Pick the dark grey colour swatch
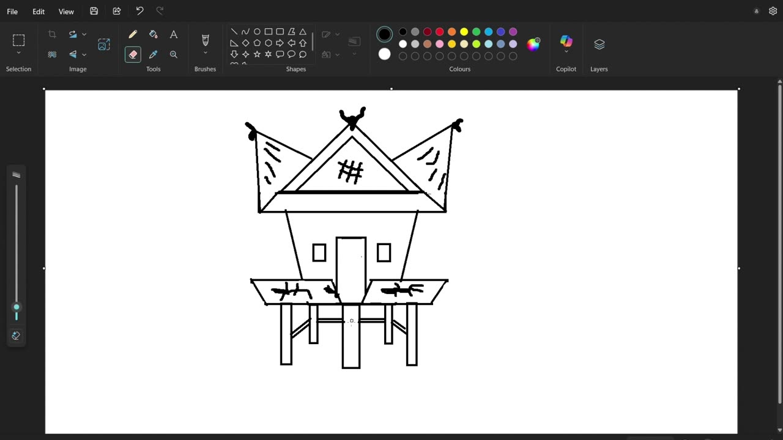The height and width of the screenshot is (440, 783). coord(415,32)
